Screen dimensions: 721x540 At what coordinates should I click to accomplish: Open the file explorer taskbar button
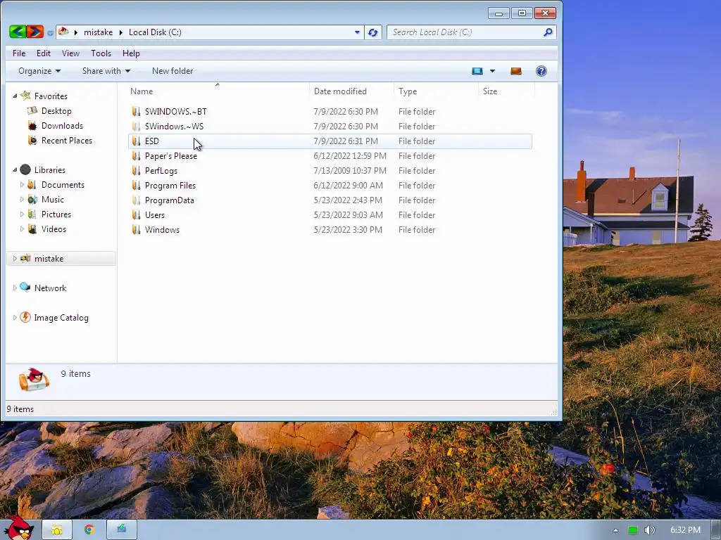click(57, 530)
